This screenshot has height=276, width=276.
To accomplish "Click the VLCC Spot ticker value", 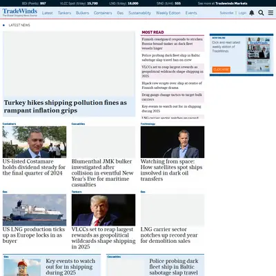I will coord(92,3).
